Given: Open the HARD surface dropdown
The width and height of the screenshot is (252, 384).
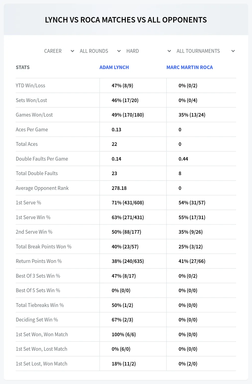Looking at the screenshot, I should pos(149,51).
